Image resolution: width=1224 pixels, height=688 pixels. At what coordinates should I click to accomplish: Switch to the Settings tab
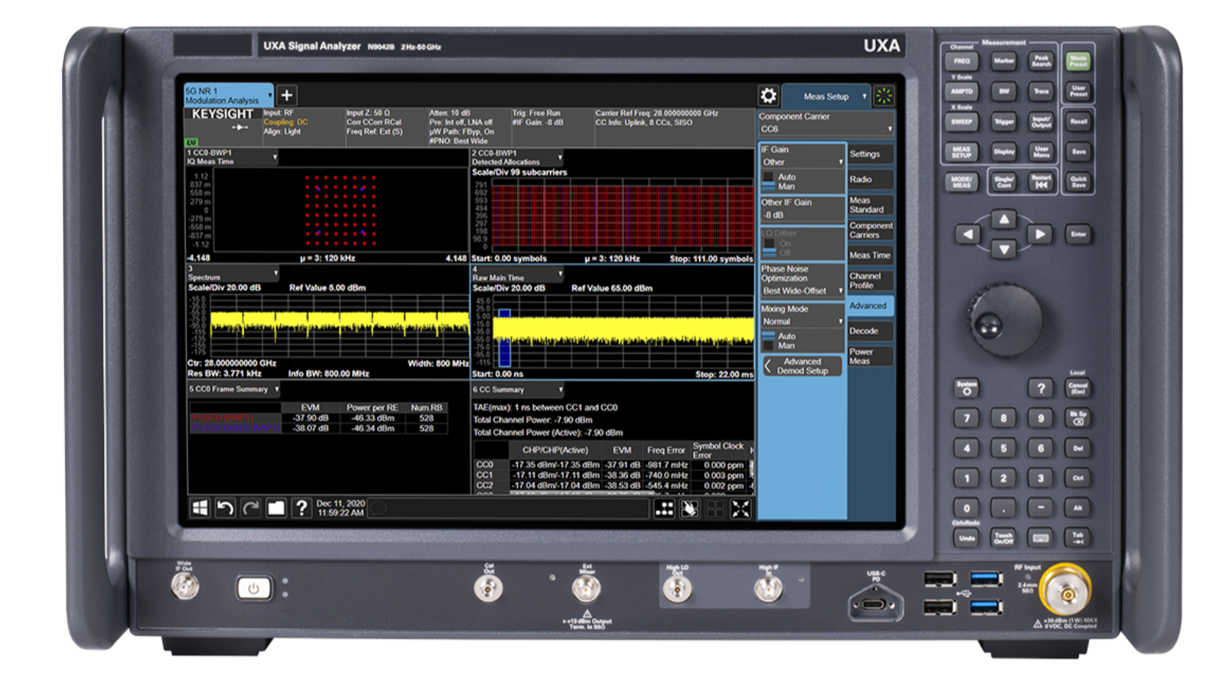[870, 154]
